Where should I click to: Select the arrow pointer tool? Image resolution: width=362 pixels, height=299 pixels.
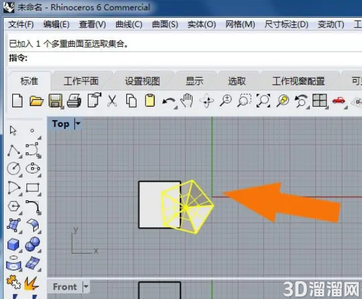(13, 131)
